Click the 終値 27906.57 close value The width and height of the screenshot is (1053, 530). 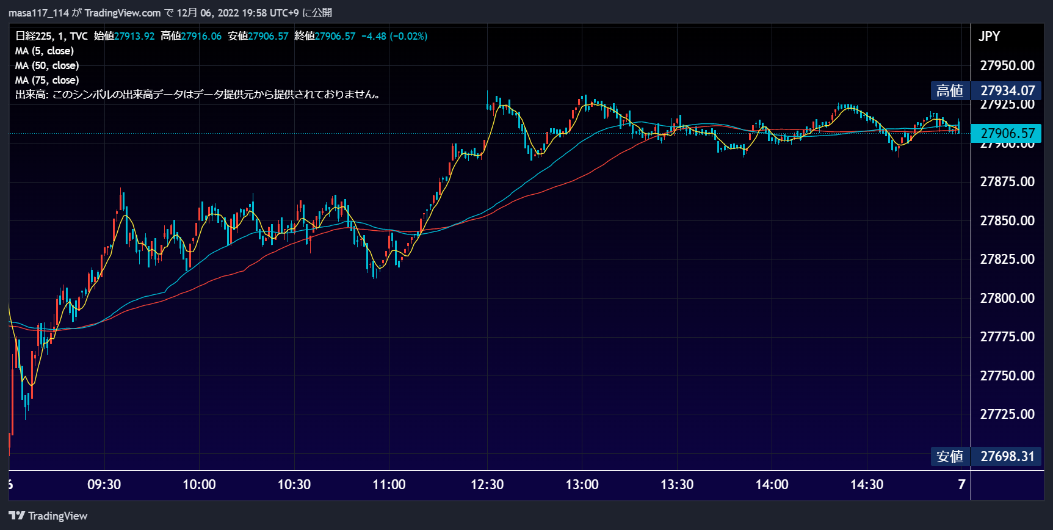pos(325,36)
